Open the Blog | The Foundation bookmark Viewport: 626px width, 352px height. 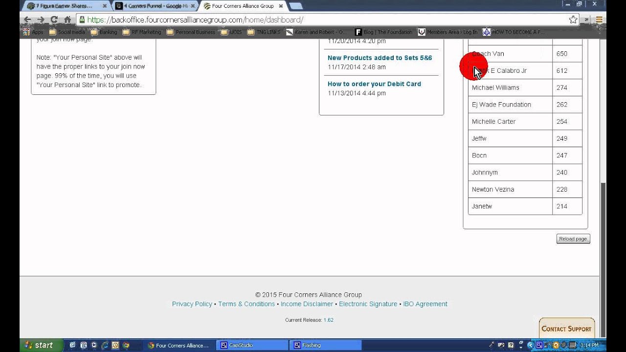tap(384, 32)
